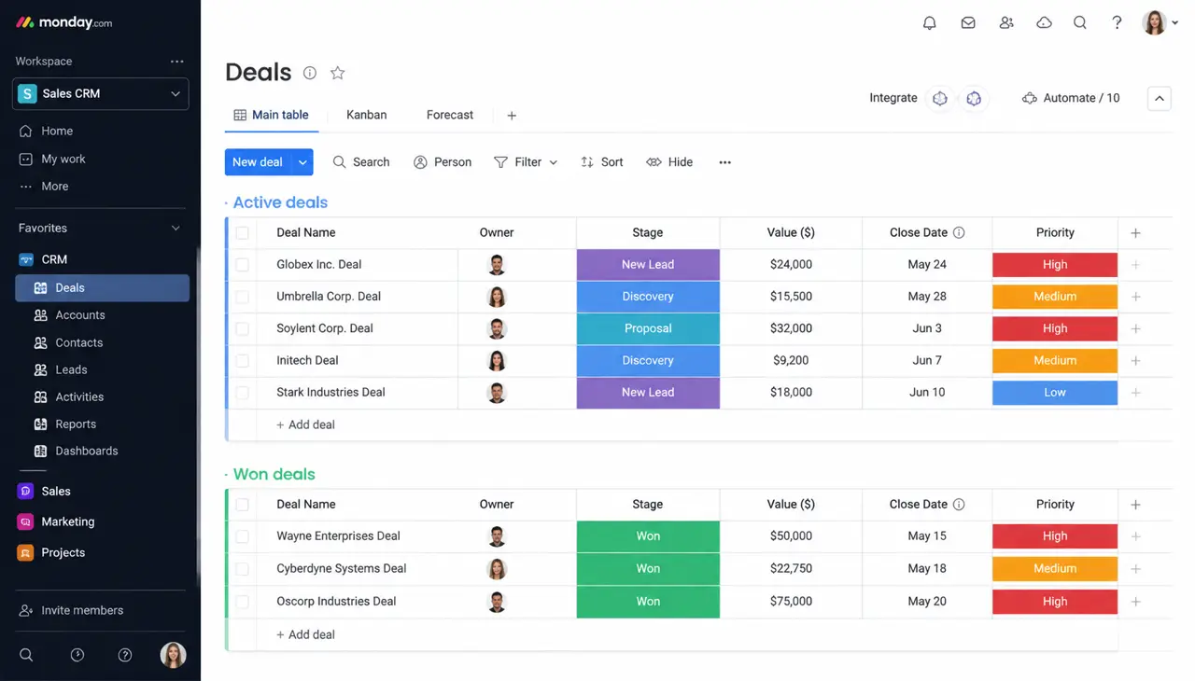Click the invite people icon in top bar

pyautogui.click(x=1006, y=22)
